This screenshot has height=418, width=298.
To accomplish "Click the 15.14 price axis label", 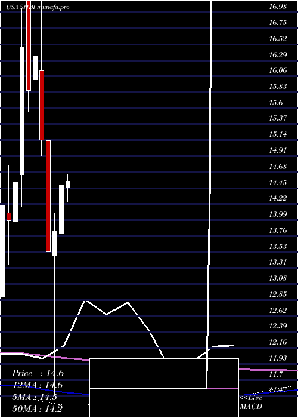I will (x=278, y=134).
